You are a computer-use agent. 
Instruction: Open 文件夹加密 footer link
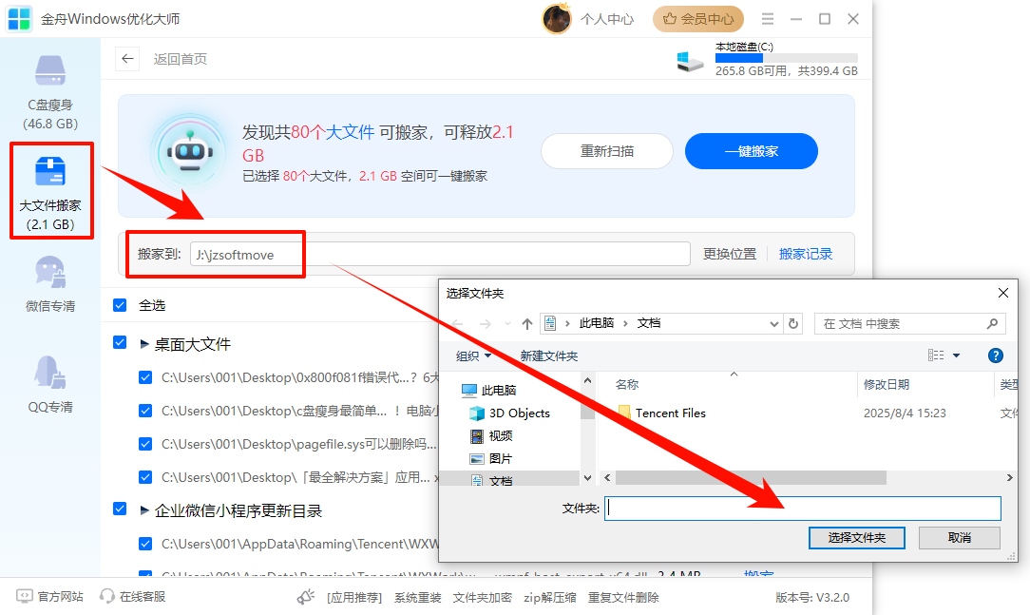pos(482,597)
